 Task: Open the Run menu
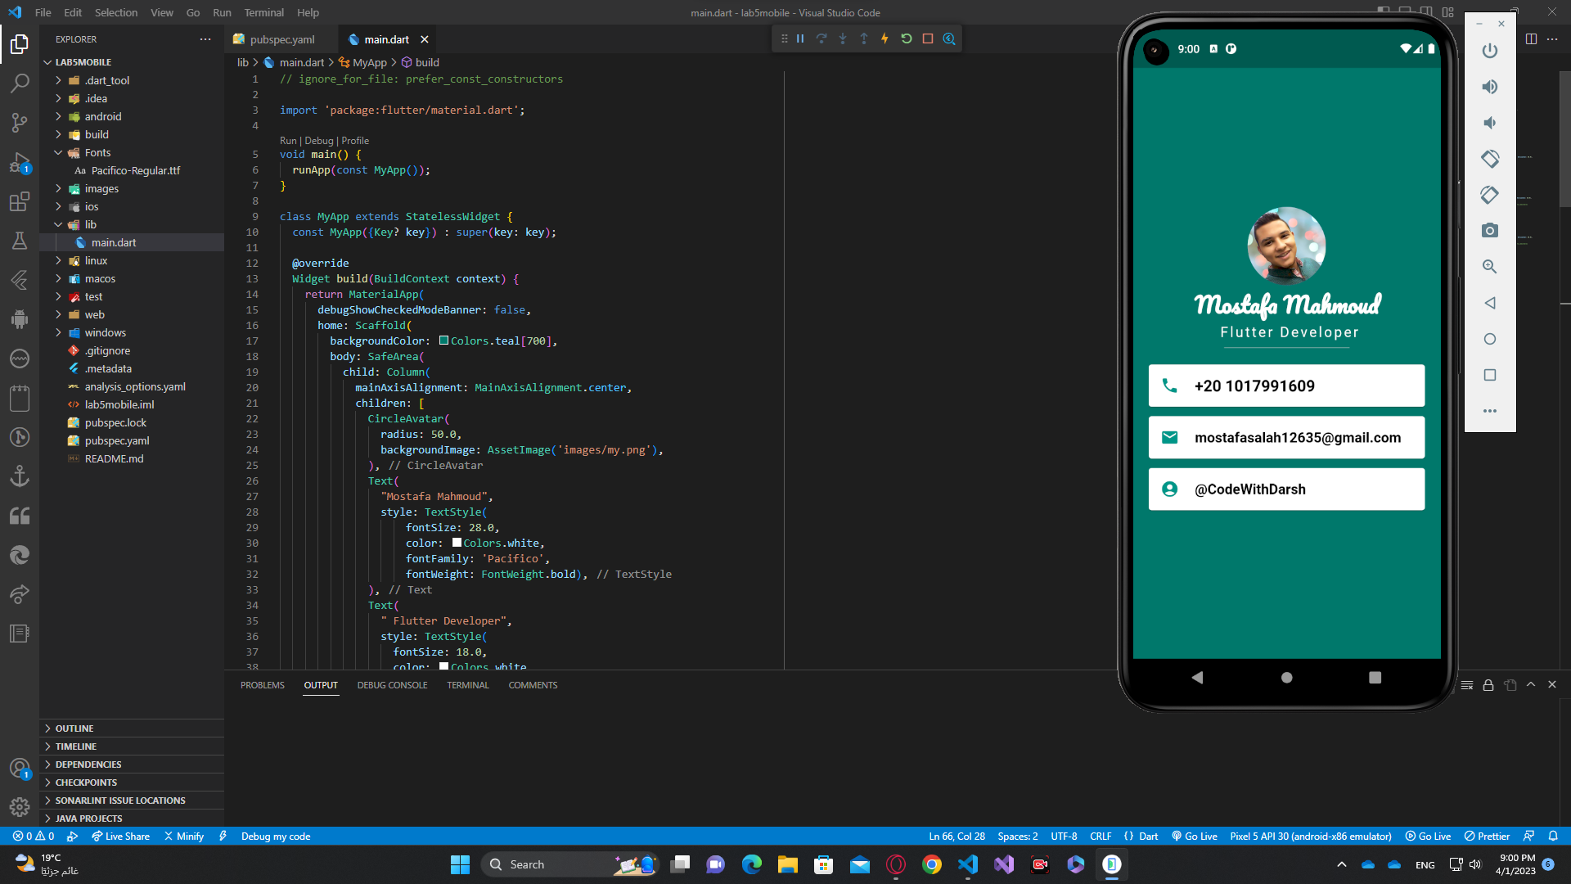click(x=221, y=12)
